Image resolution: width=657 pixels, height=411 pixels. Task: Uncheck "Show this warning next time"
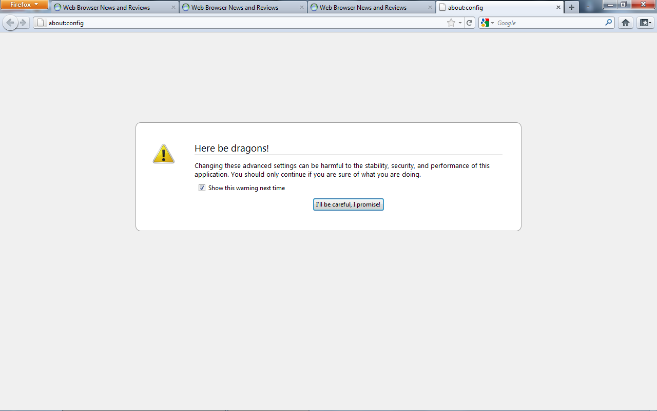pyautogui.click(x=202, y=188)
